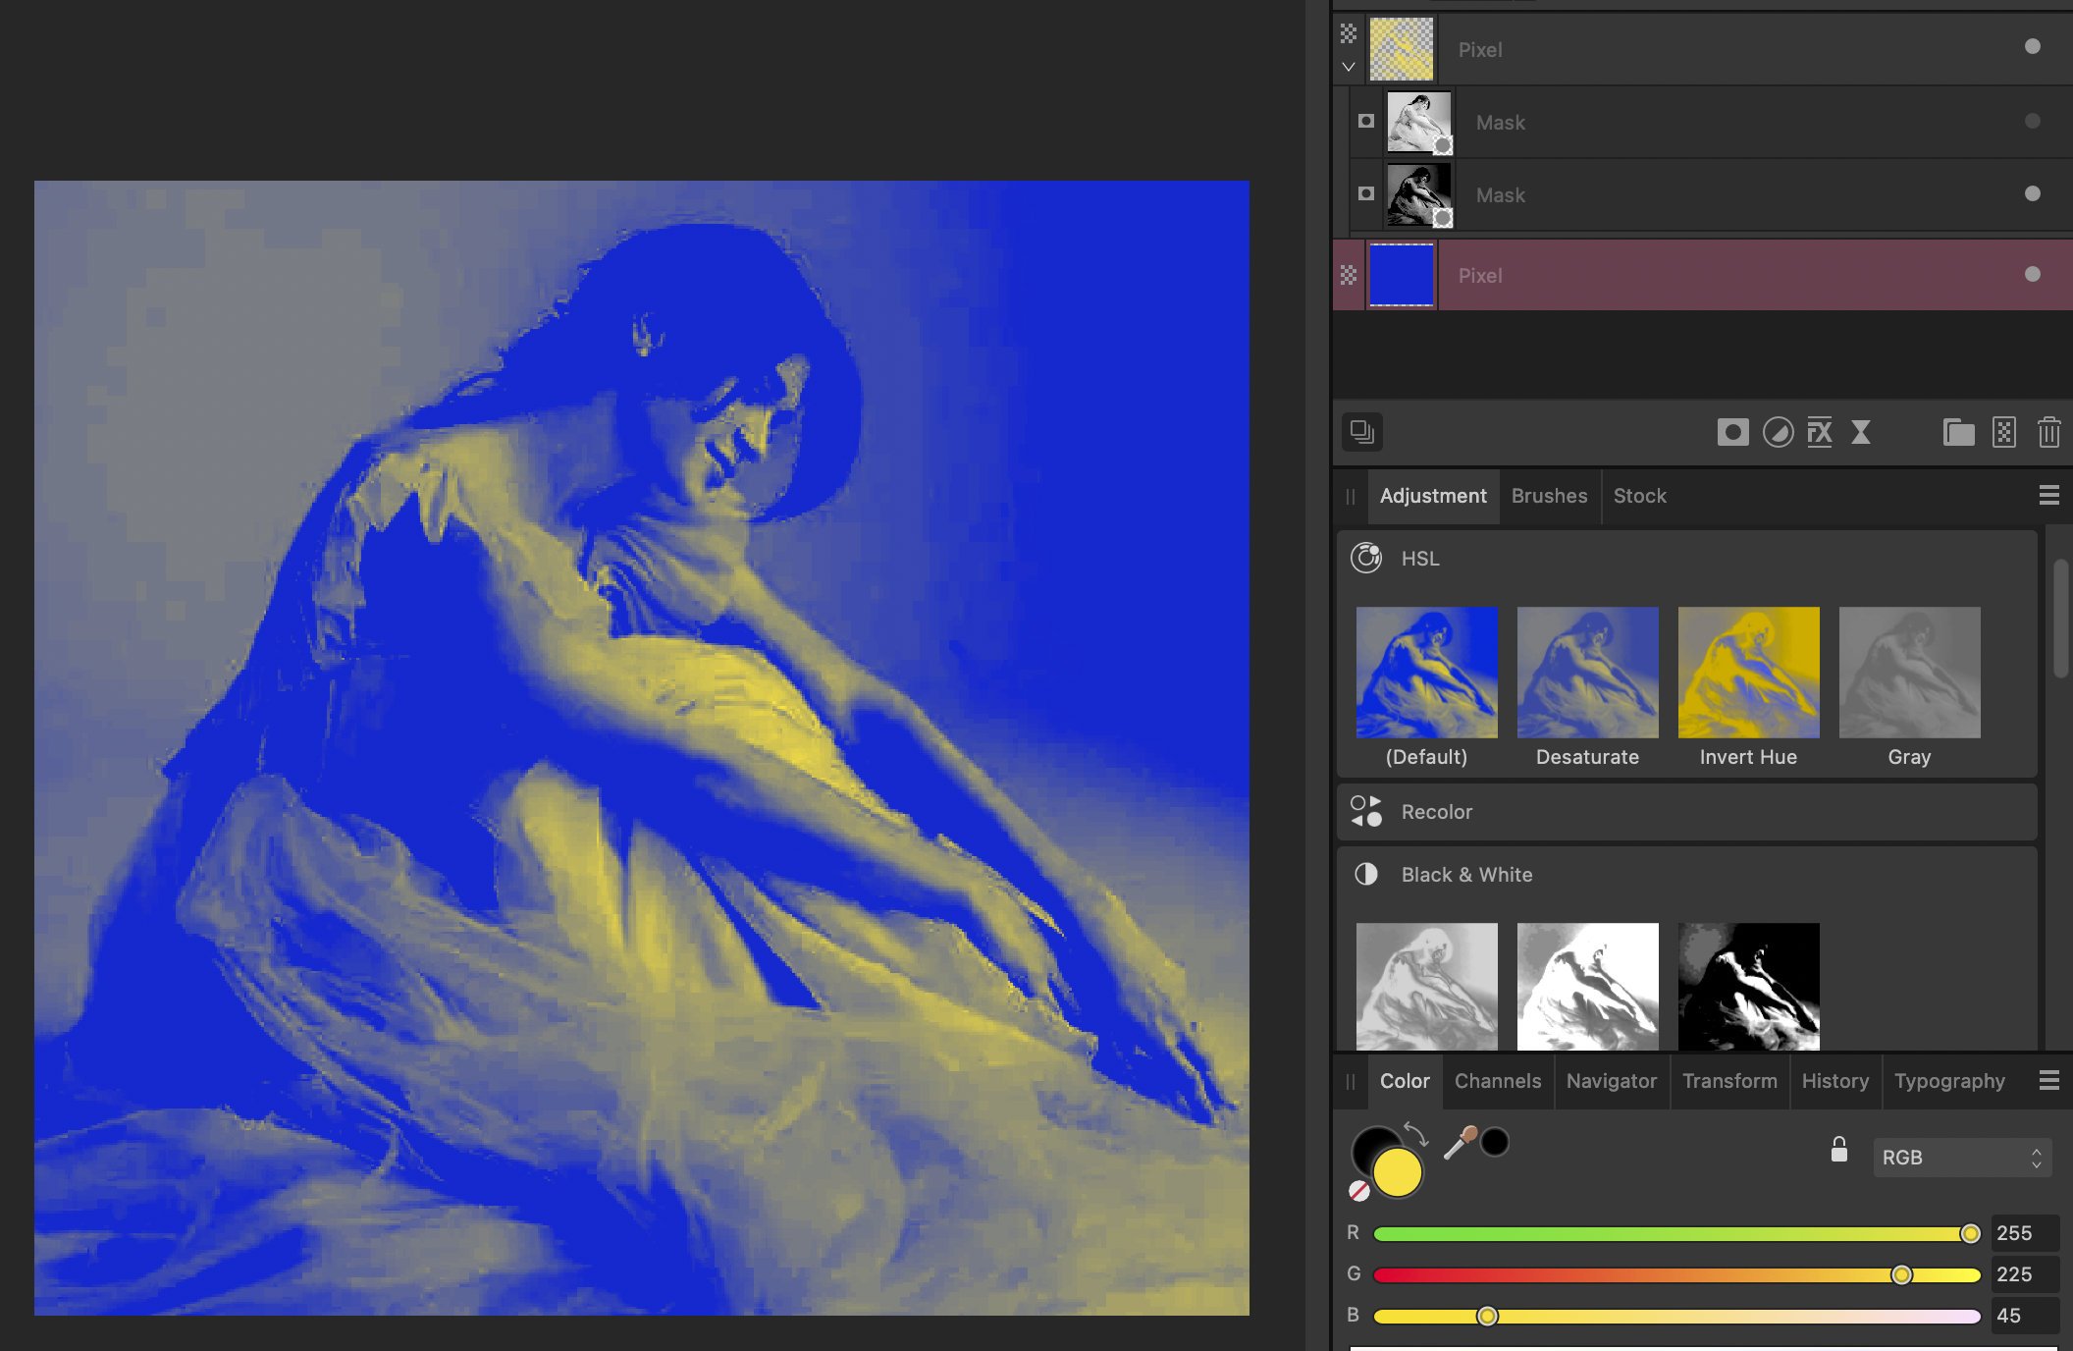Click the B slider handle
Image resolution: width=2073 pixels, height=1351 pixels.
tap(1487, 1317)
